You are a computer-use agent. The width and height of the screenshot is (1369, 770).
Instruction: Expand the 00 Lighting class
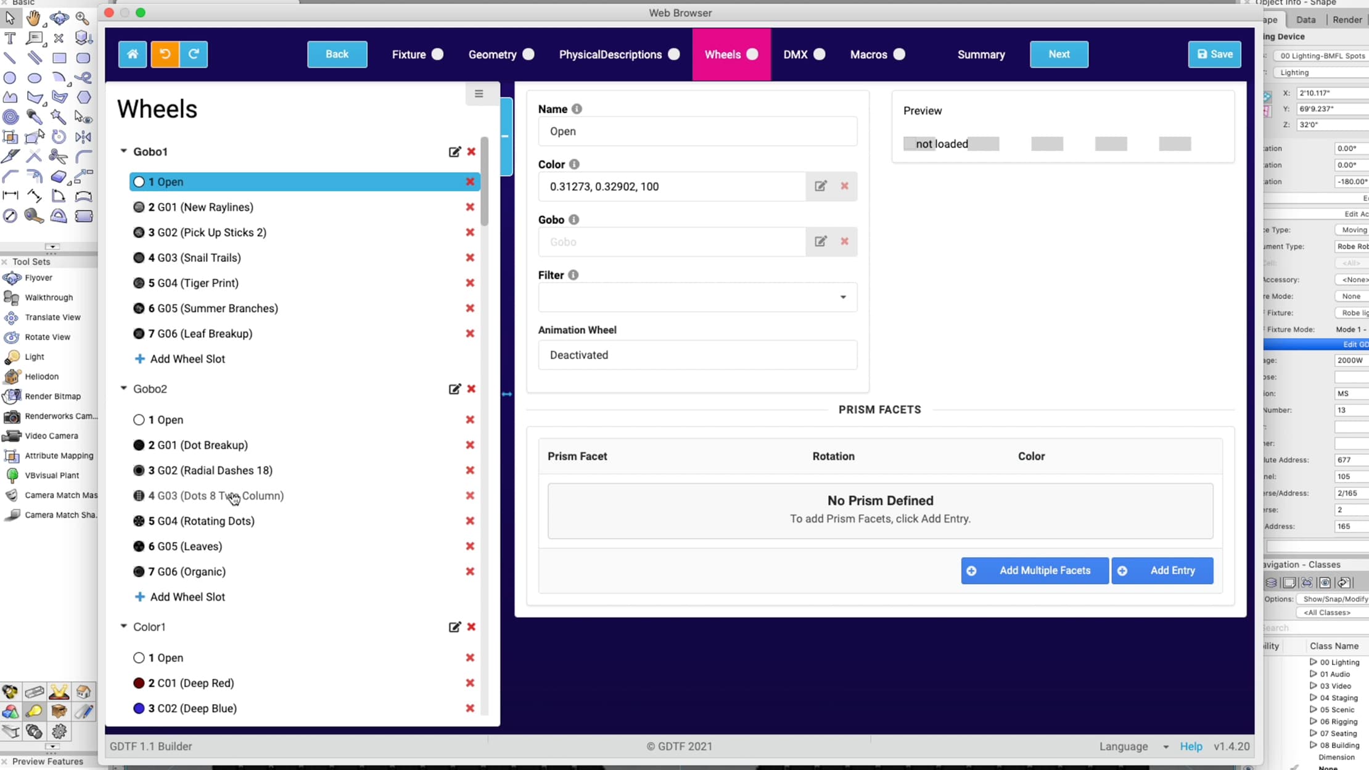(1313, 662)
